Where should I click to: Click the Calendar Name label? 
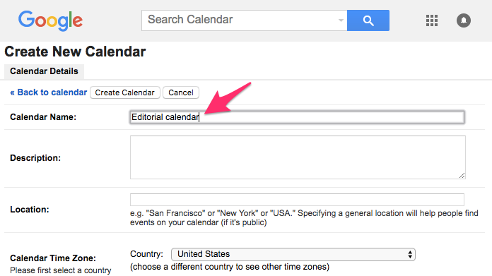point(43,117)
